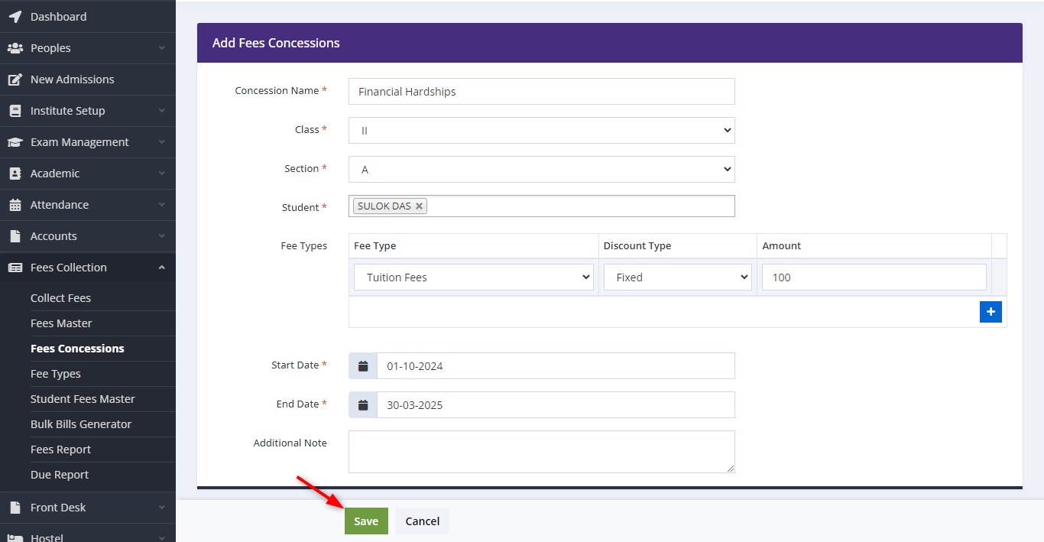Open Due Report submenu item
The height and width of the screenshot is (542, 1044).
point(60,475)
